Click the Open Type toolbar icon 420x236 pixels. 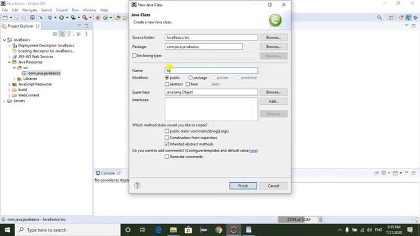click(118, 18)
